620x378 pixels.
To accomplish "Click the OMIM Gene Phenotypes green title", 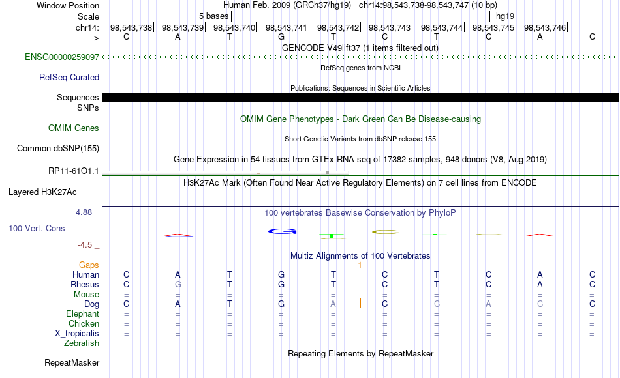I will click(x=360, y=119).
